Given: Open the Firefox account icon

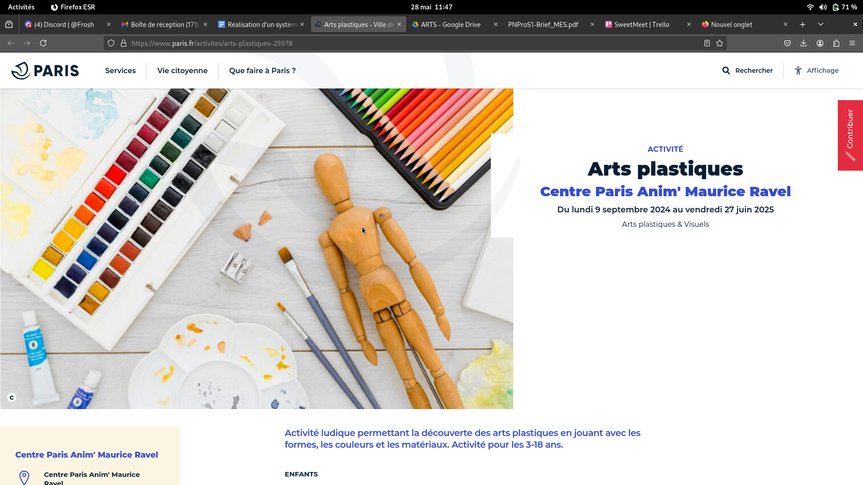Looking at the screenshot, I should tap(820, 43).
